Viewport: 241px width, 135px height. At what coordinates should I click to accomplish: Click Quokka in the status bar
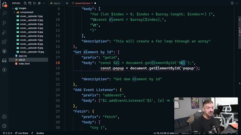click(x=40, y=133)
